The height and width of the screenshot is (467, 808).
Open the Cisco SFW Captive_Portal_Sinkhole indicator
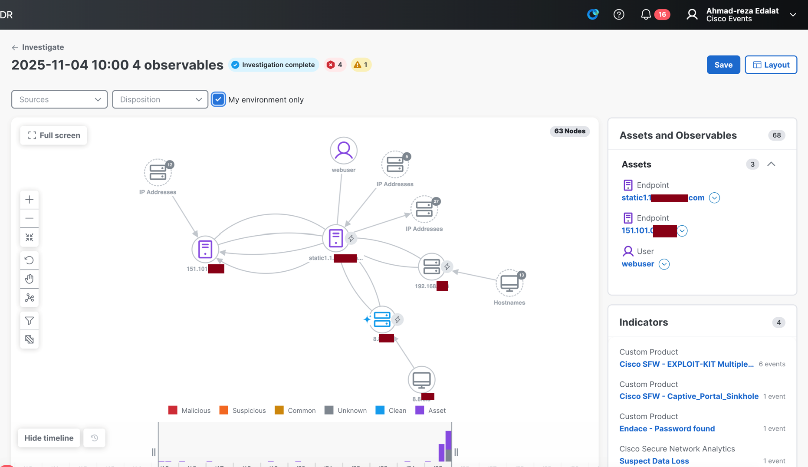coord(689,396)
